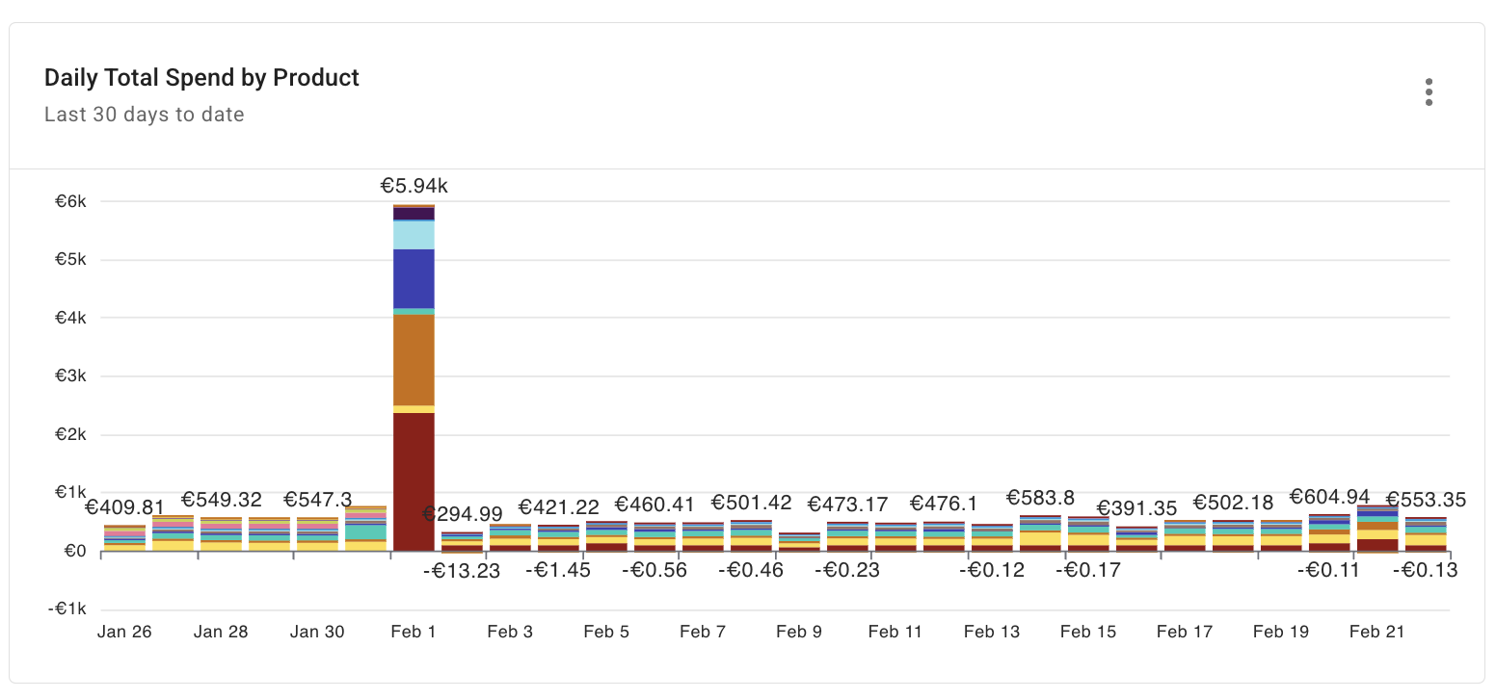Viewport: 1496px width, 699px height.
Task: Click the blue segment of the Feb 1 bar
Action: tap(414, 279)
